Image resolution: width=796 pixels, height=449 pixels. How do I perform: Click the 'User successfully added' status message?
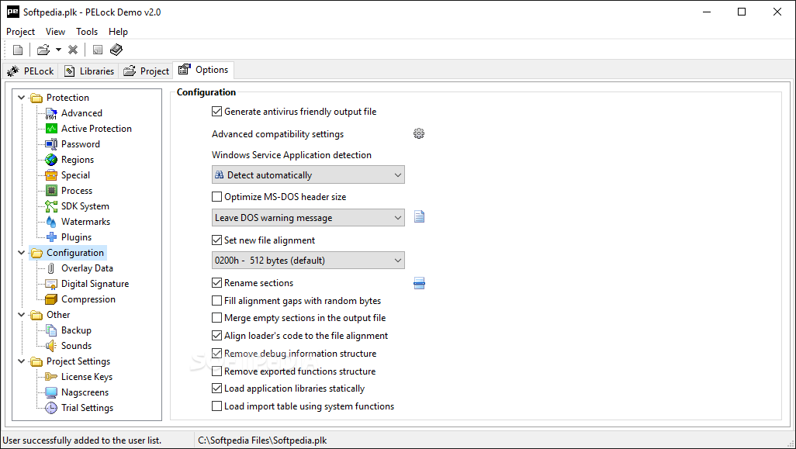click(x=82, y=440)
